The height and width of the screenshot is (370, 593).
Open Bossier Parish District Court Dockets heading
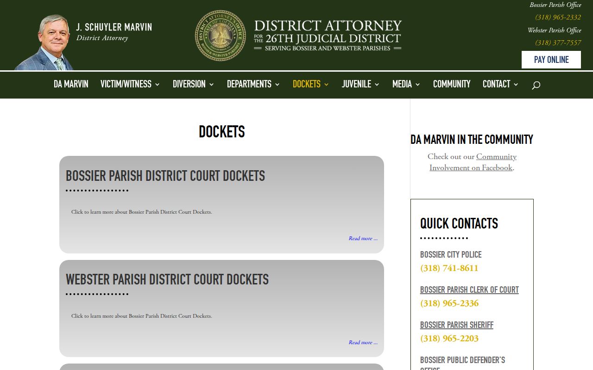(x=165, y=176)
